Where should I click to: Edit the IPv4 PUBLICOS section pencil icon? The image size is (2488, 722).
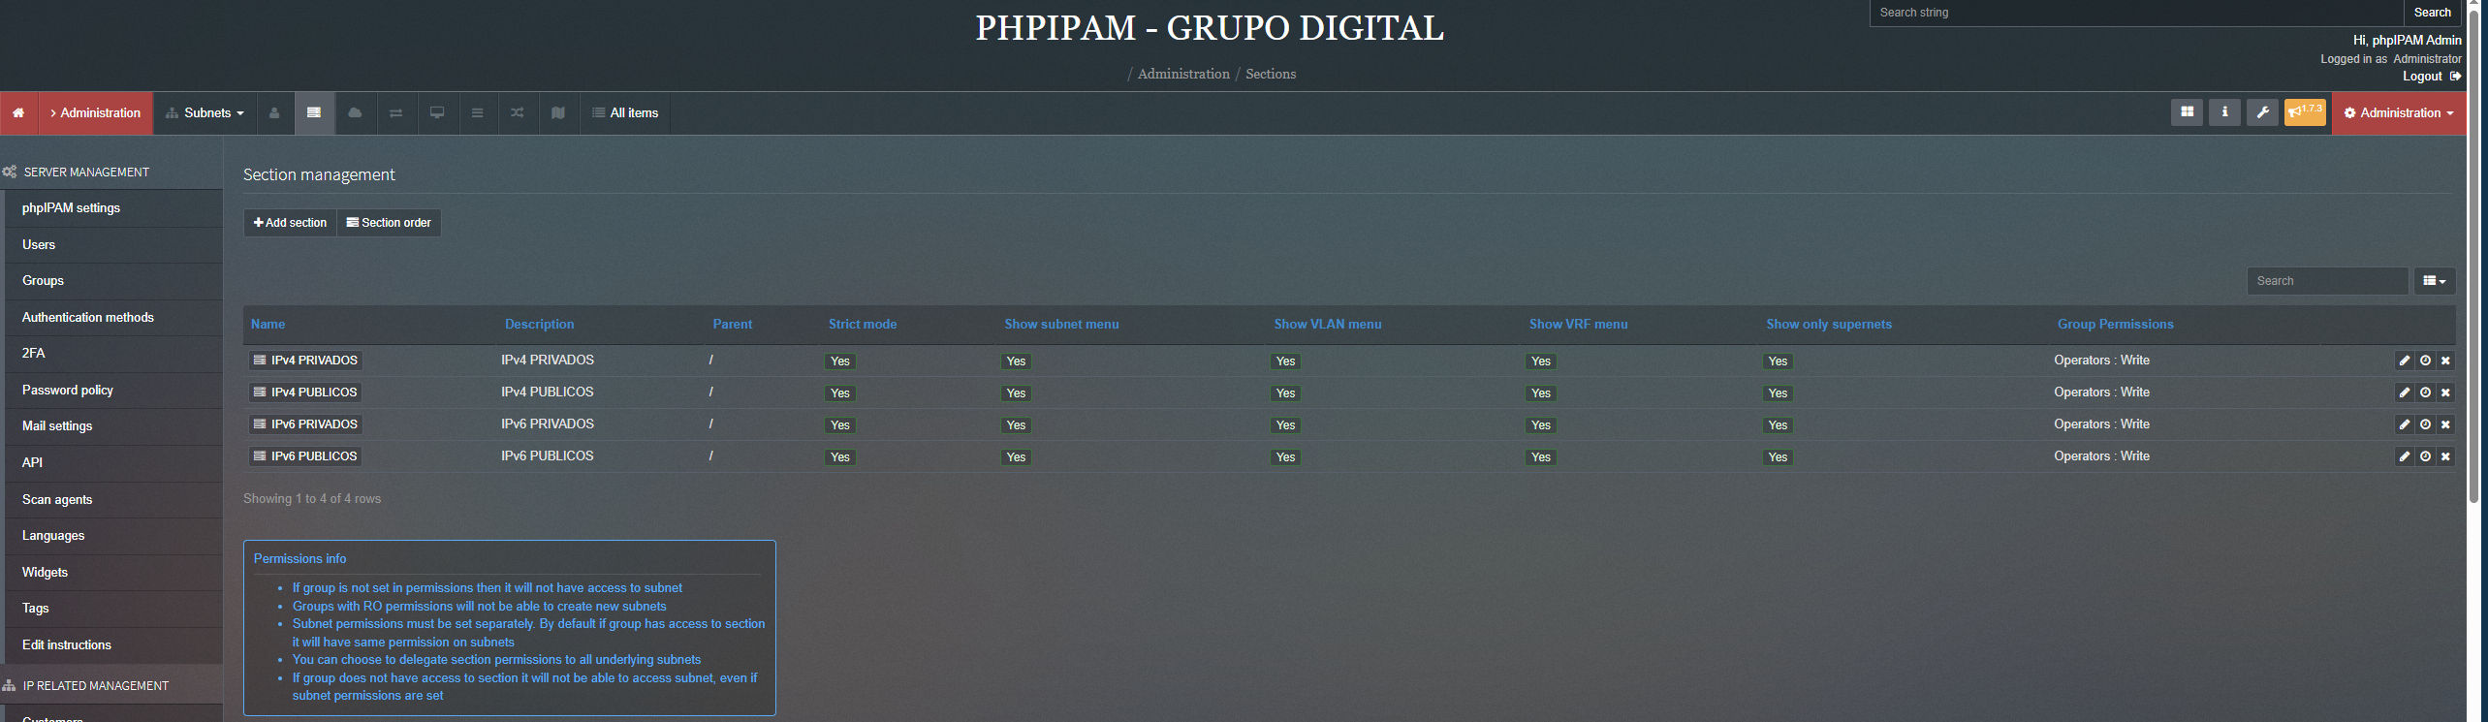tap(2405, 392)
